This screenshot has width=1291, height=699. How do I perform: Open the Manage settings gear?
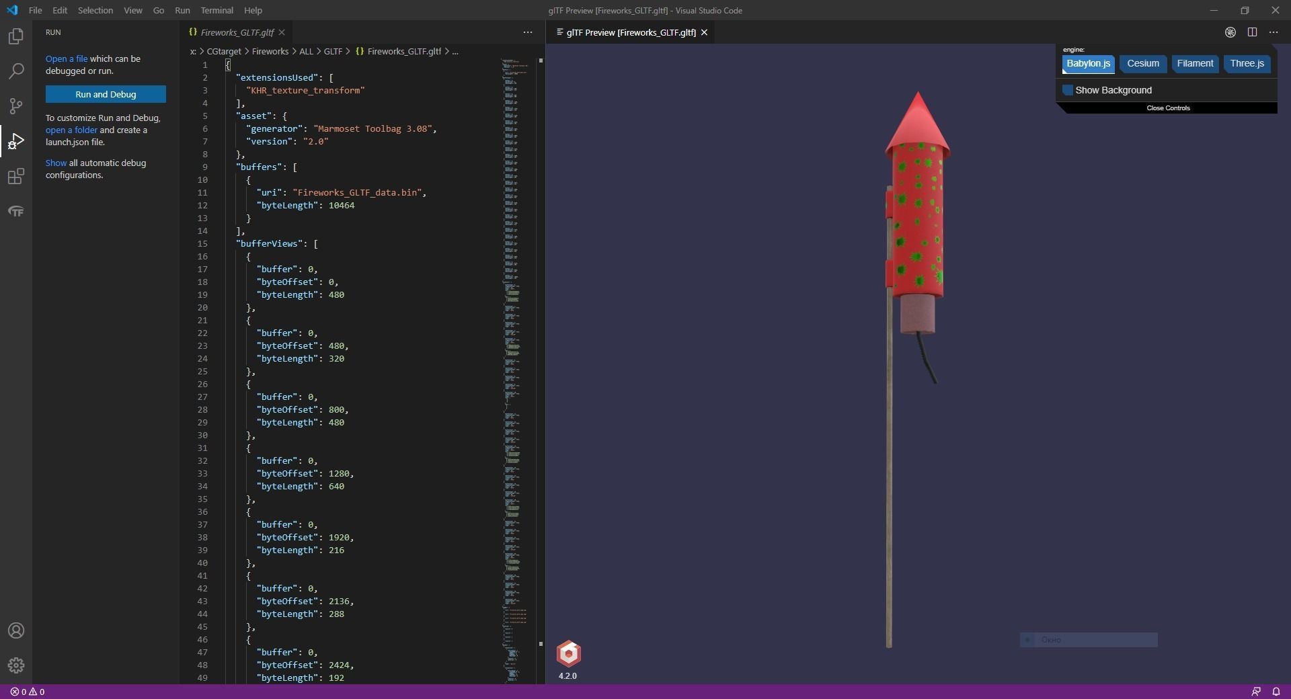point(15,666)
